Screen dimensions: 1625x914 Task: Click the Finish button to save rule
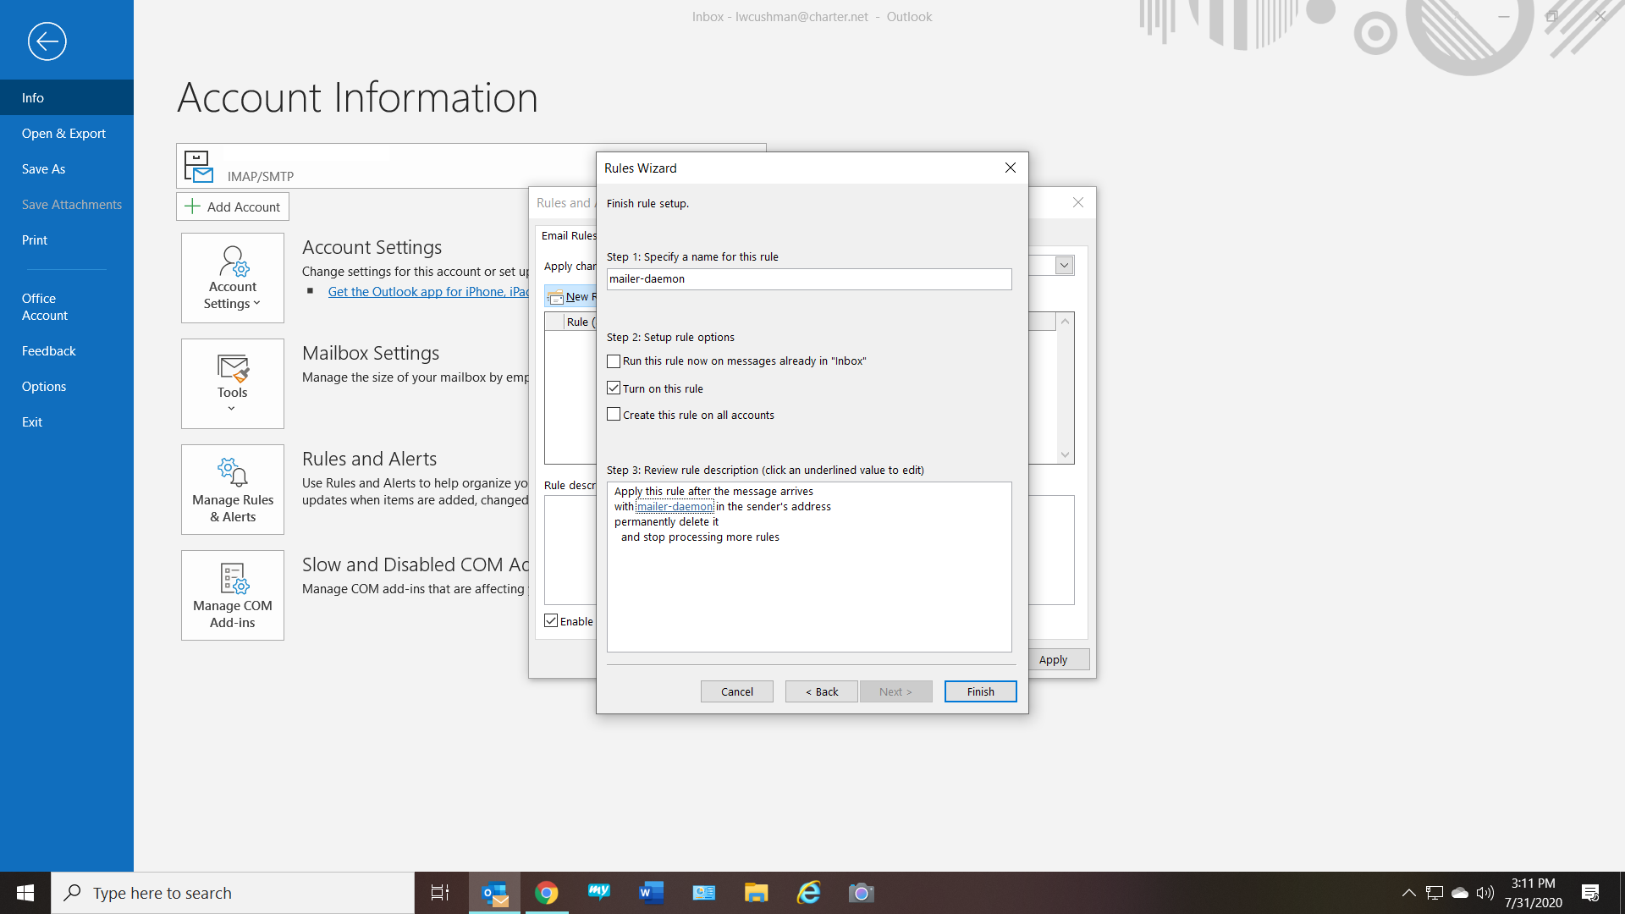tap(980, 691)
